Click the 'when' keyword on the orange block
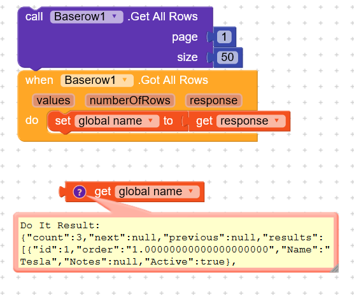Image resolution: width=354 pixels, height=295 pixels. point(39,80)
